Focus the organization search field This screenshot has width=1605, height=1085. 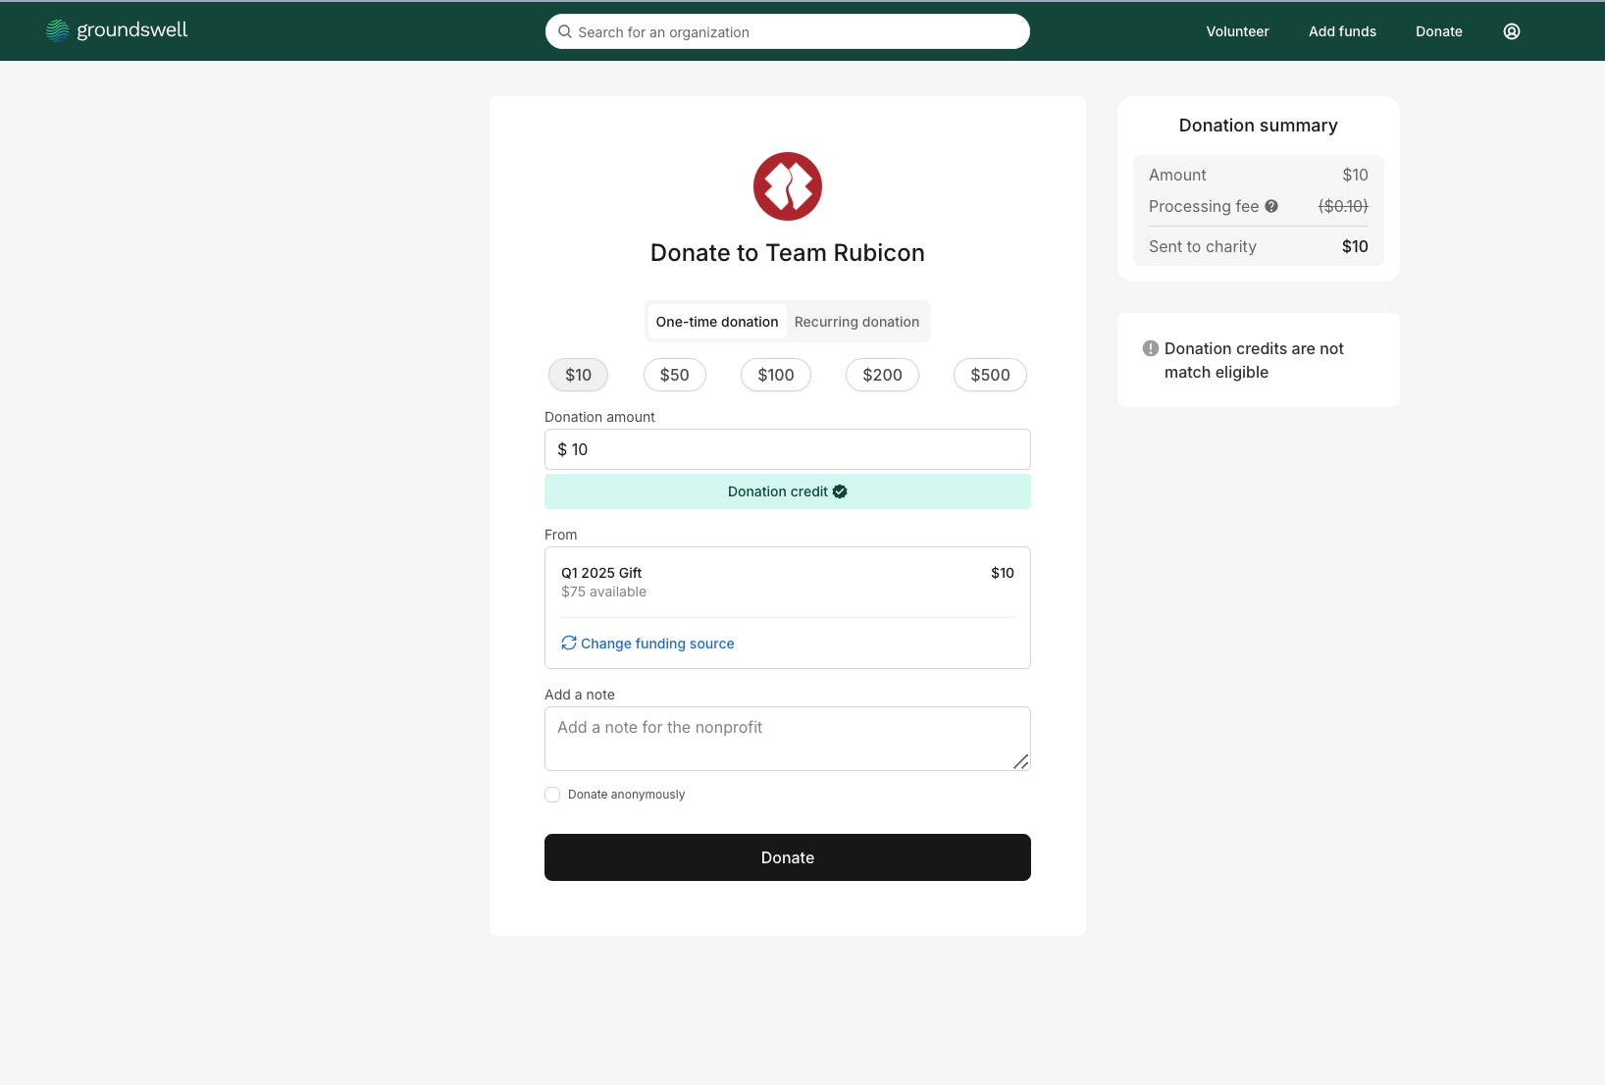pyautogui.click(x=788, y=31)
